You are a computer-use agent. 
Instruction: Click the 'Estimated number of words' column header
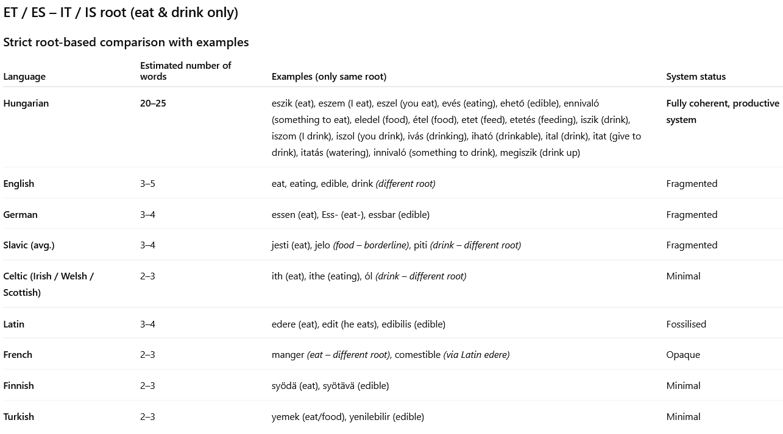tap(185, 71)
